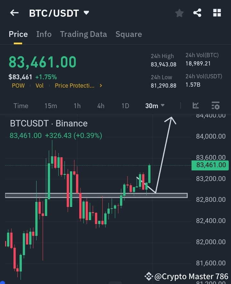Open the 30m timeframe dropdown
This screenshot has width=231, height=284.
(155, 106)
